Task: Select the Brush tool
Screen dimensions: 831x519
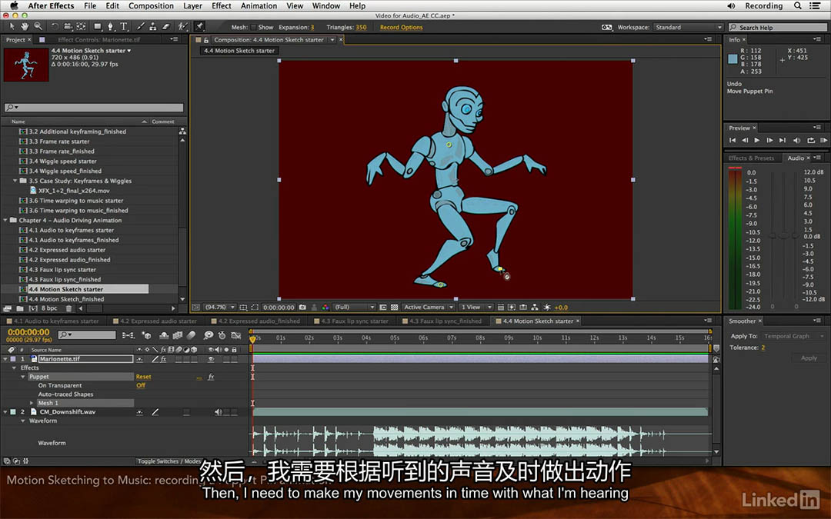Action: point(141,26)
